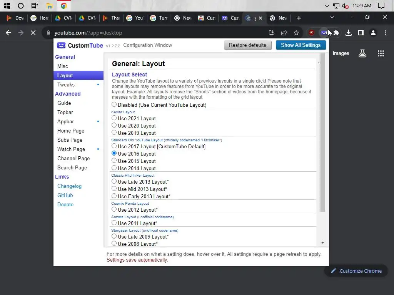Screen dimensions: 394x295
Task: Click the Images link
Action: 341,53
